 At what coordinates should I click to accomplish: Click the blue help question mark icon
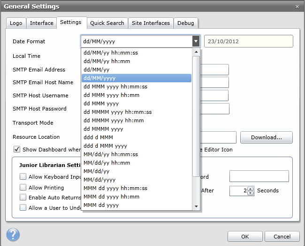point(13,235)
